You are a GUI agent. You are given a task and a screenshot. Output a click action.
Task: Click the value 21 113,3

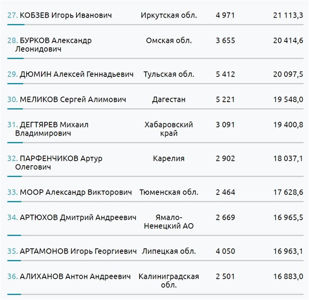[288, 15]
